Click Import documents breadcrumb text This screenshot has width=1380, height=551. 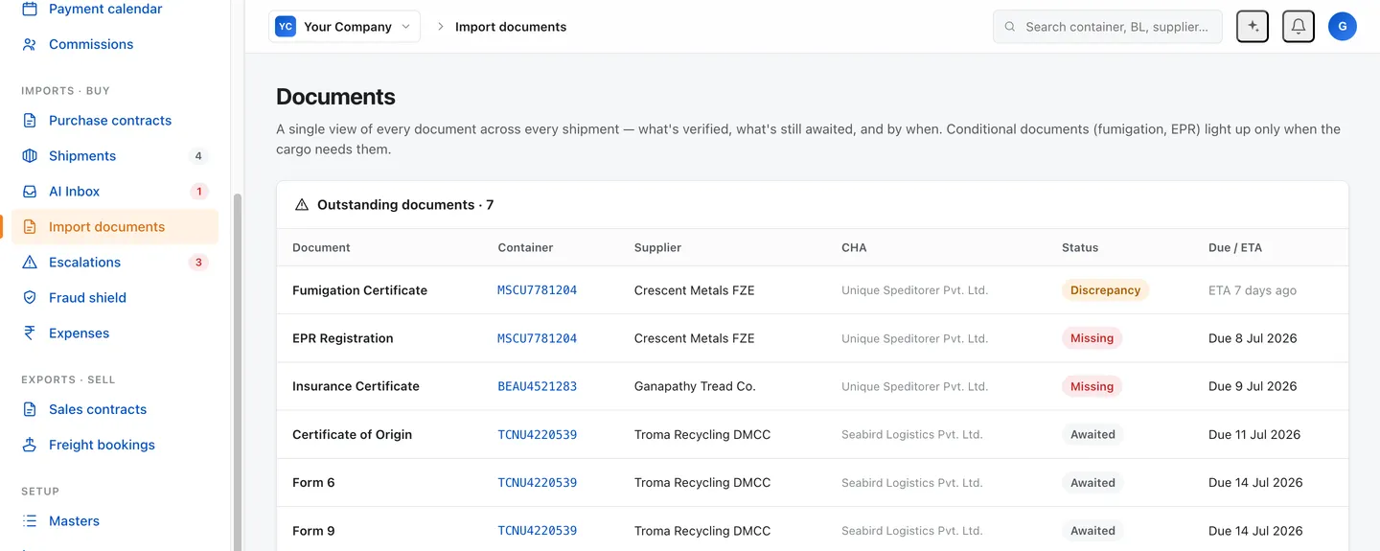pyautogui.click(x=511, y=27)
